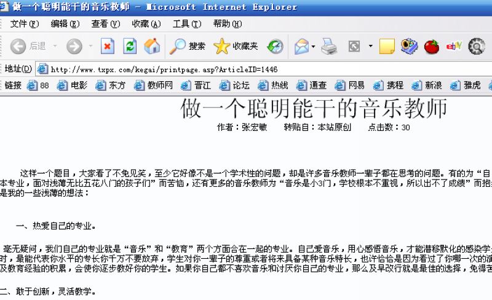Open the 通查 links-bar shortcut
Viewport: 492px width, 300px height.
311,85
